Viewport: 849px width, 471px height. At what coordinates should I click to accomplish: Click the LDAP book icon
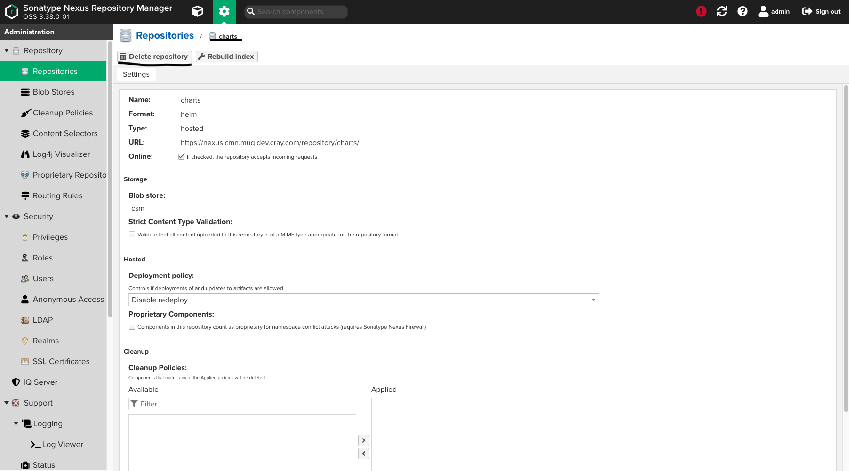click(x=25, y=320)
